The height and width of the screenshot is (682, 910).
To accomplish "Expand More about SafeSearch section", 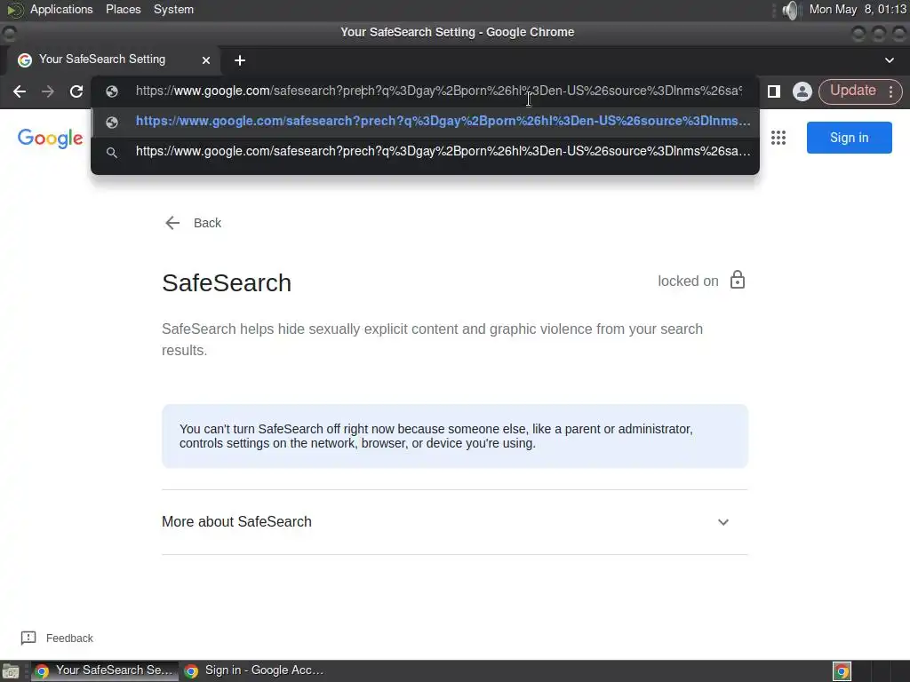I will (454, 522).
